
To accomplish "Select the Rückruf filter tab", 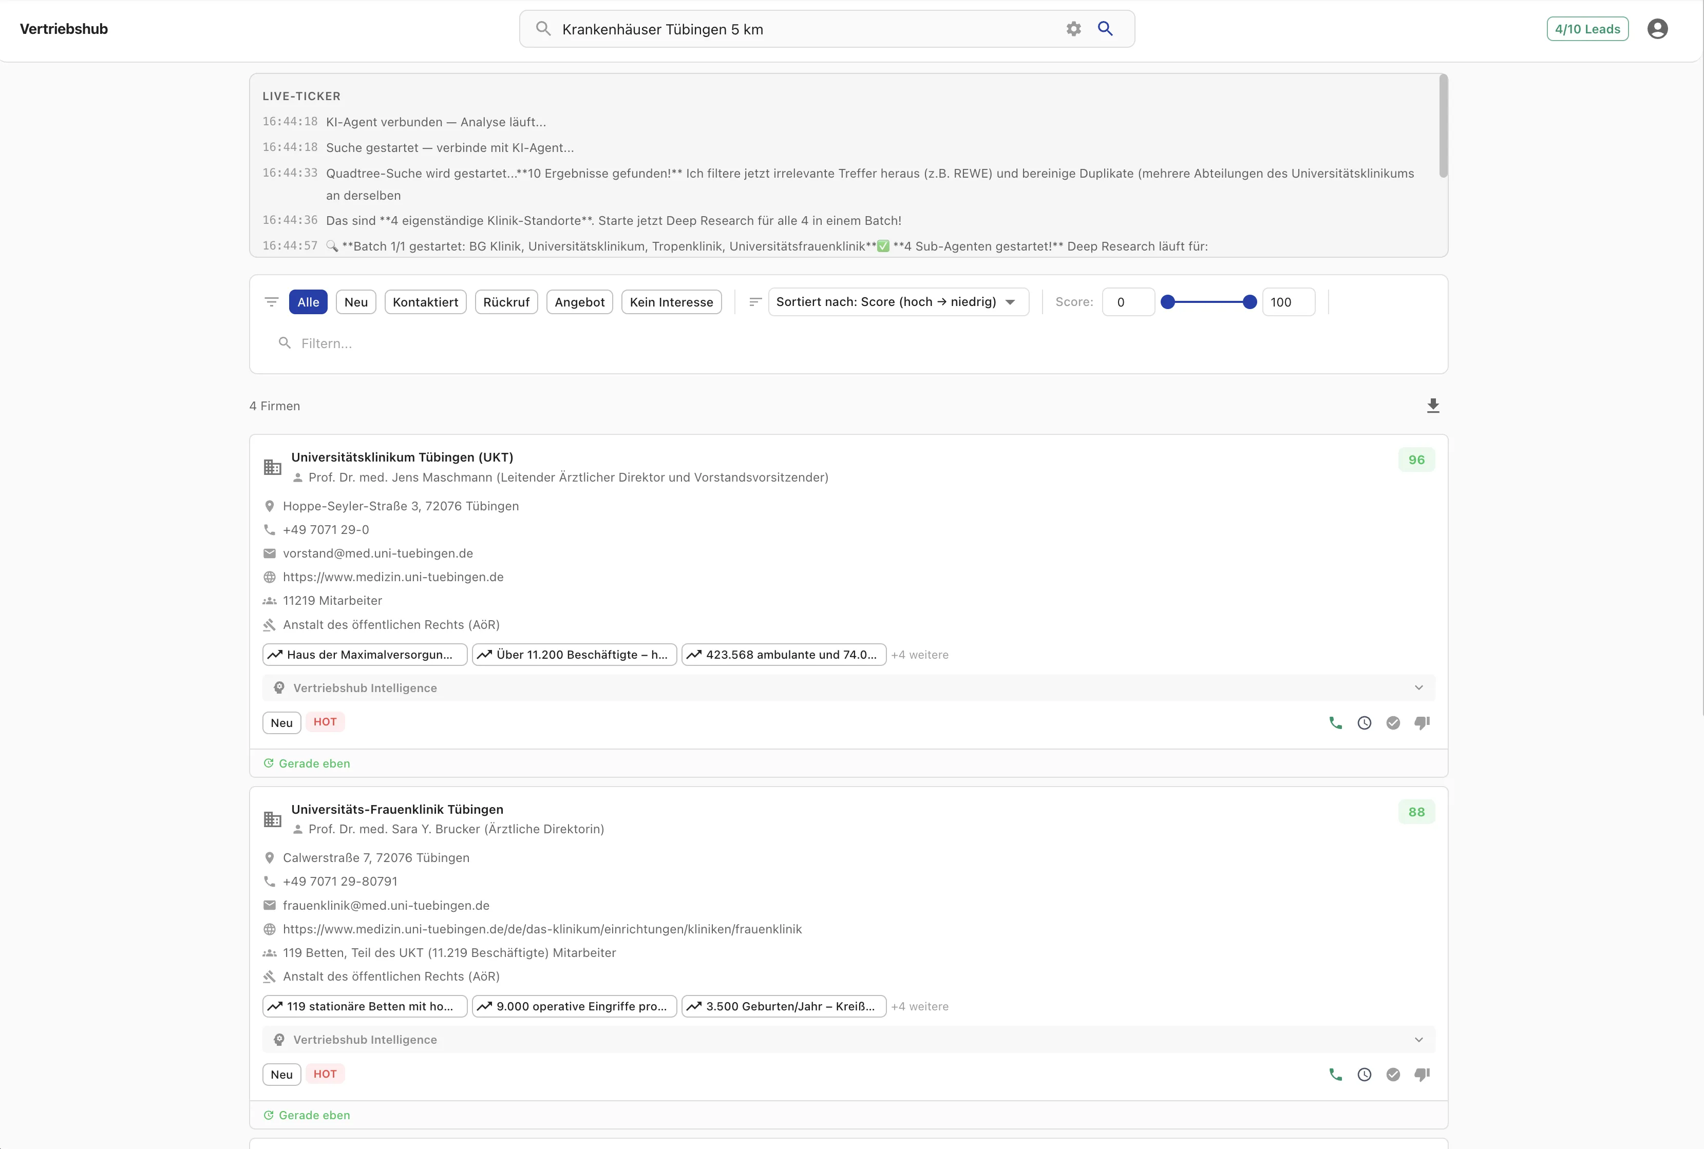I will (x=506, y=302).
